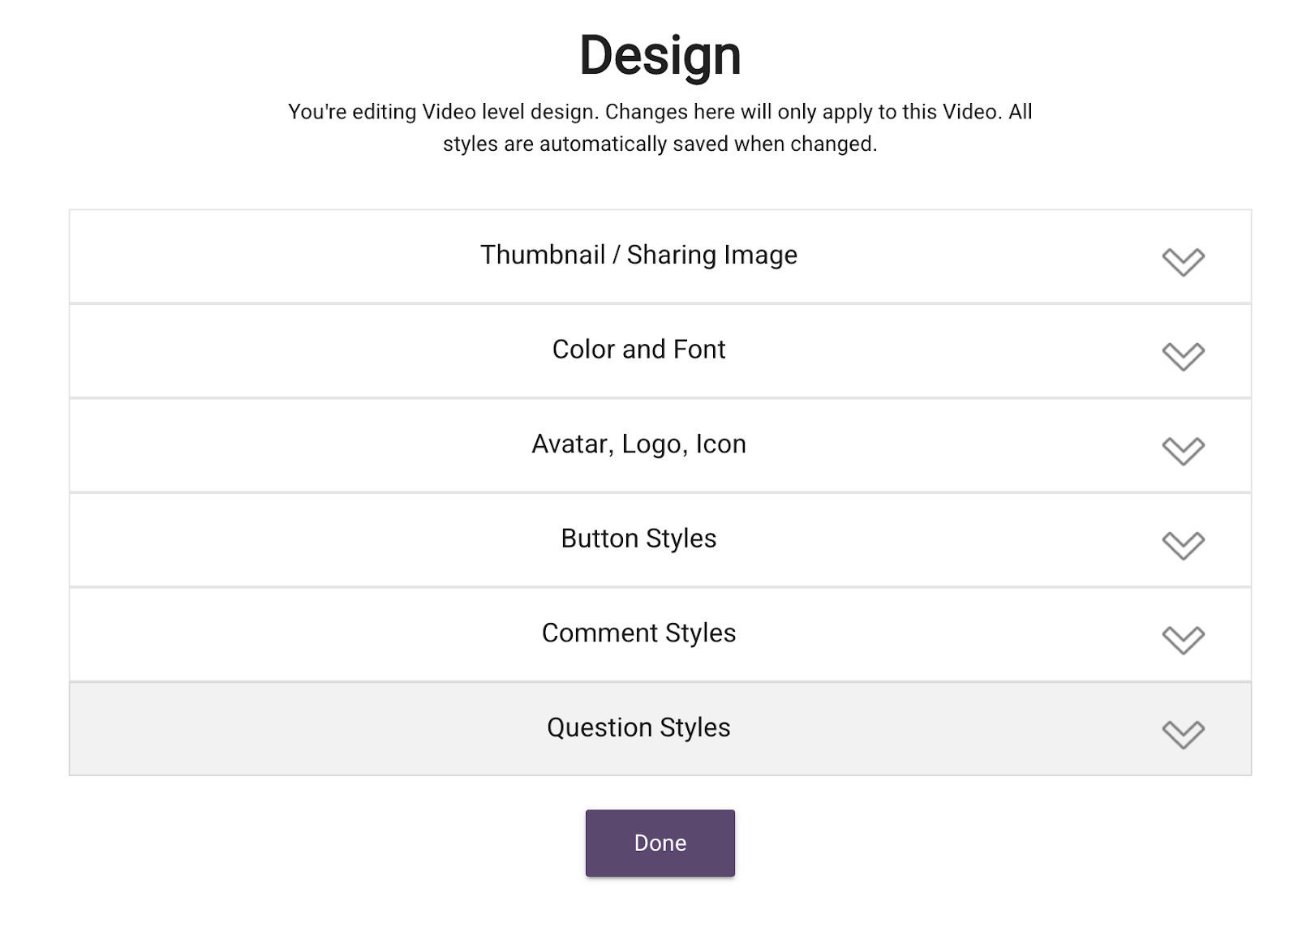The image size is (1298, 927).
Task: Click the chevron arrow for Comment Styles
Action: [x=1183, y=640]
